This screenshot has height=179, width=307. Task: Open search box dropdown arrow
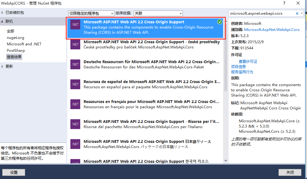tap(302, 13)
